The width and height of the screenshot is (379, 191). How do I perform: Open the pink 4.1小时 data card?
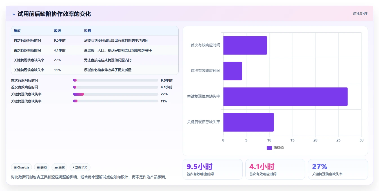[275, 169]
